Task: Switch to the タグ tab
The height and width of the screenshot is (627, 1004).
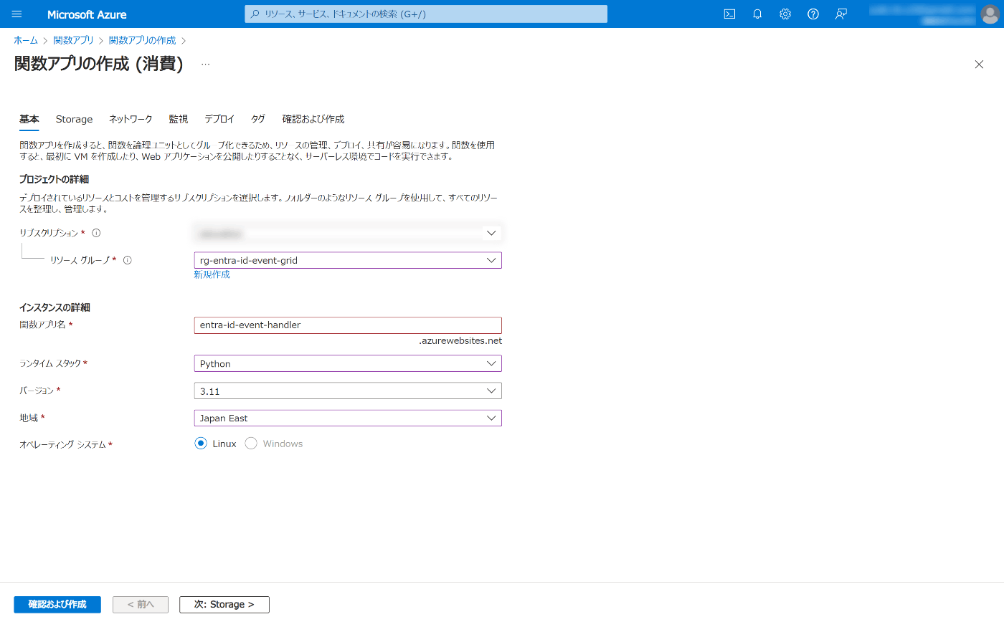Action: (x=258, y=120)
